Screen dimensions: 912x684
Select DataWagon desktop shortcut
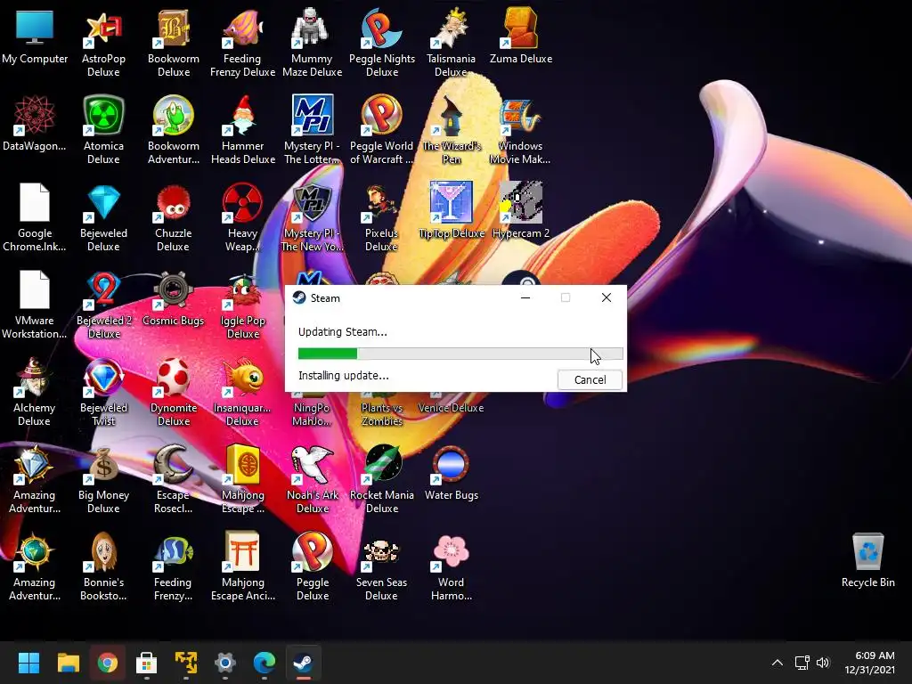pos(35,125)
